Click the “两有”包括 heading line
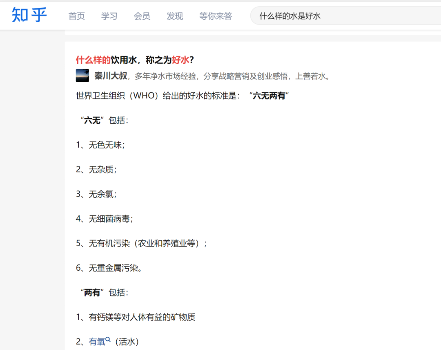Image resolution: width=441 pixels, height=350 pixels. tap(105, 293)
